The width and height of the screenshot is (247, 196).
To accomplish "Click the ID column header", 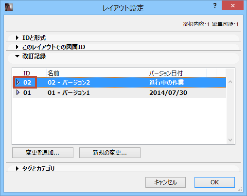I will 35,73.
